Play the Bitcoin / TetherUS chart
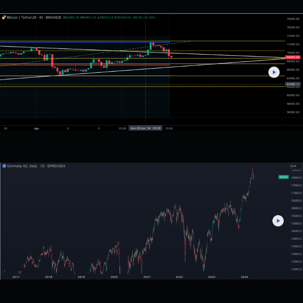The height and width of the screenshot is (303, 303). pyautogui.click(x=274, y=72)
